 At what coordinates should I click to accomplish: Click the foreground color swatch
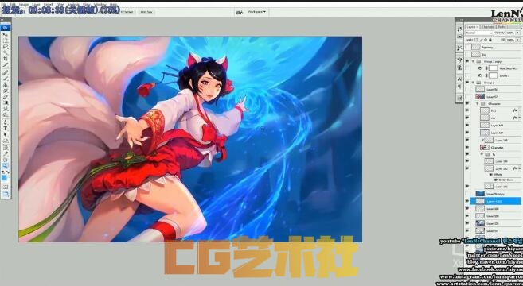[4, 177]
